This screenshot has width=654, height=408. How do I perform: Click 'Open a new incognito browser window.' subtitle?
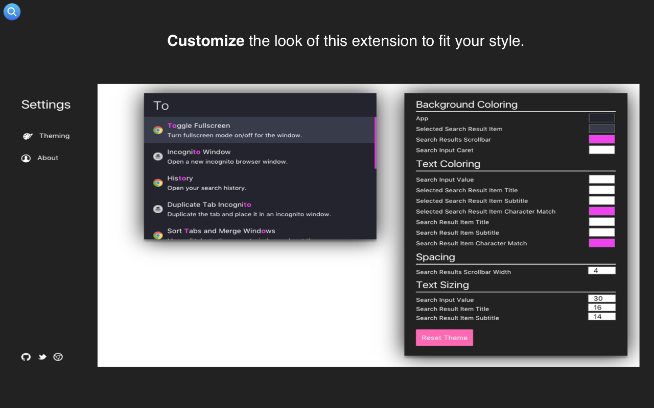point(227,162)
